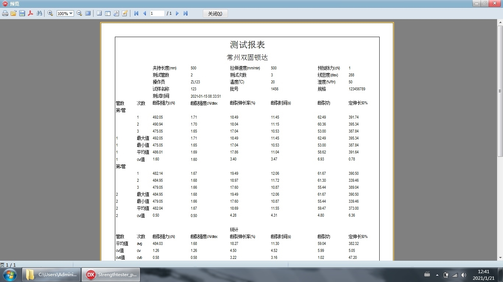Click the subtitle 常州双固顿达
Screen dimensions: 503x282
[x=247, y=58]
